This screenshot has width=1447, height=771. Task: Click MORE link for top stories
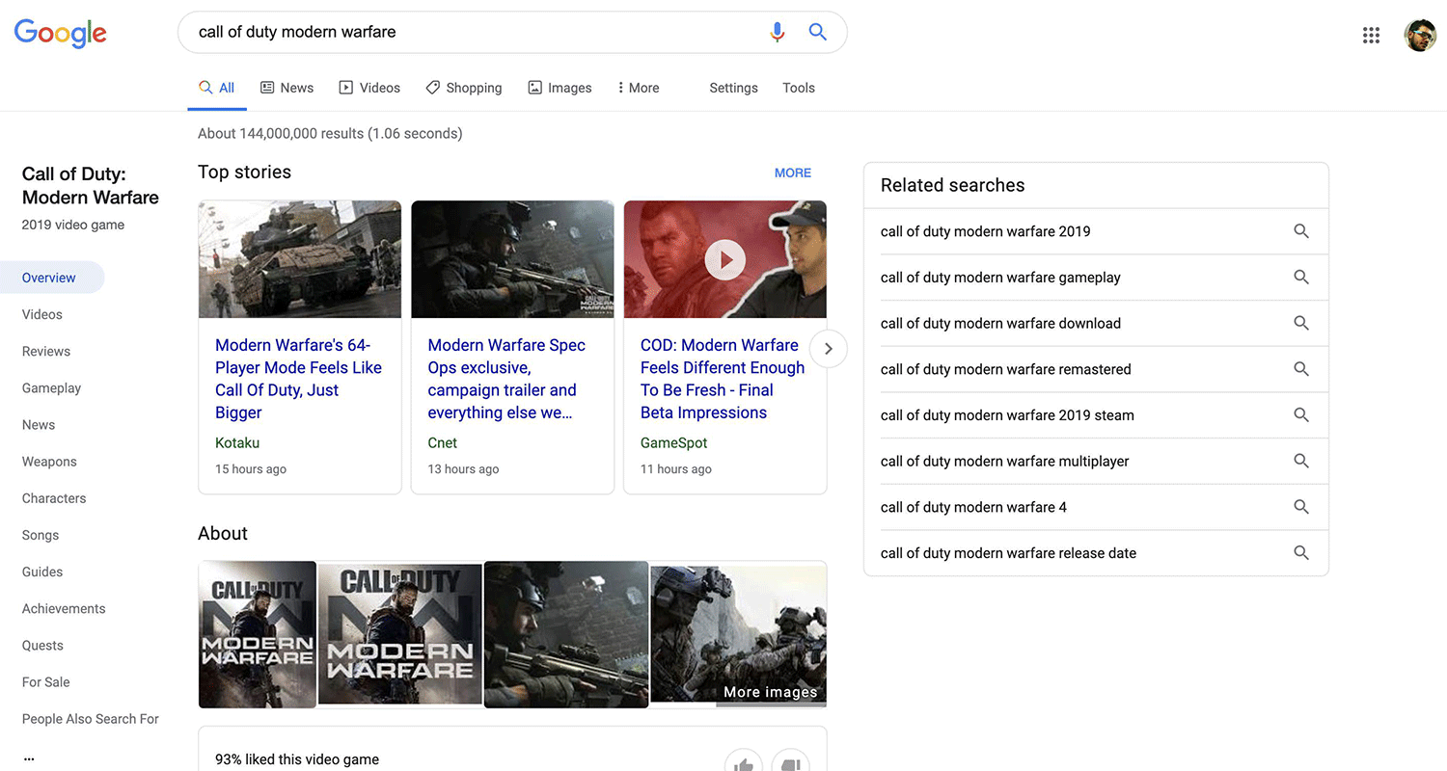tap(792, 173)
